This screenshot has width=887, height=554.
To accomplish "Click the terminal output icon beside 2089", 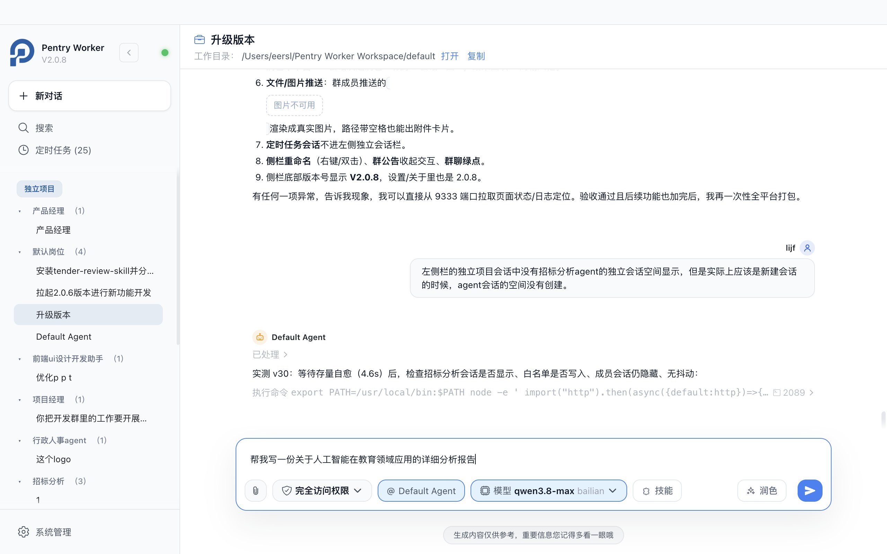I will [777, 393].
